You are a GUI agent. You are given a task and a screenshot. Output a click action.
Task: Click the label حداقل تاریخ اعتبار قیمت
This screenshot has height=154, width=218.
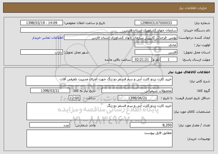click(x=193, y=98)
